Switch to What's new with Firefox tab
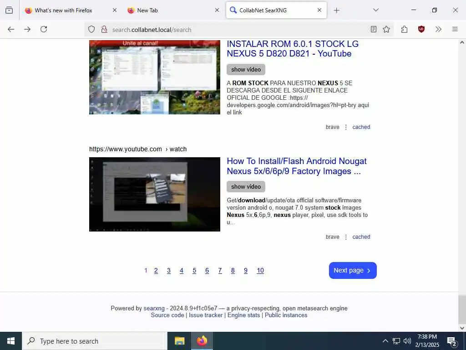Image resolution: width=466 pixels, height=350 pixels. 71,10
